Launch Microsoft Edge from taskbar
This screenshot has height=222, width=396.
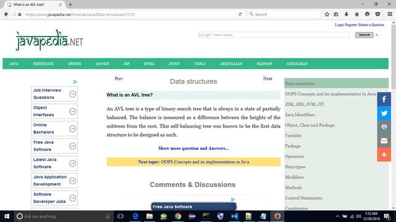click(136, 216)
